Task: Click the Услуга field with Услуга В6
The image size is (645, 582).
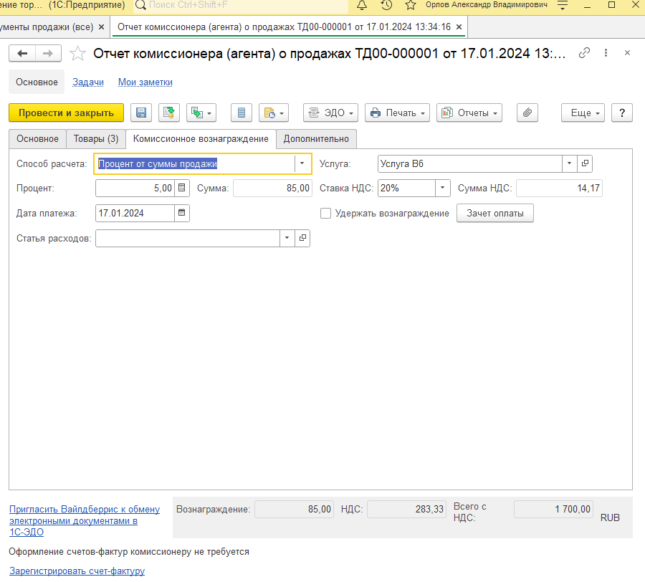Action: [469, 163]
